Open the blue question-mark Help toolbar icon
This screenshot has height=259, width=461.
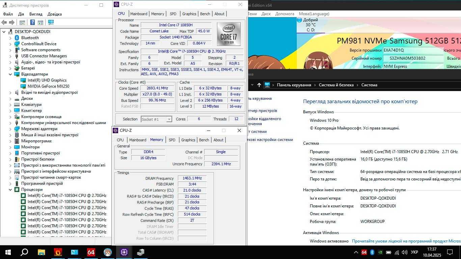(33, 23)
